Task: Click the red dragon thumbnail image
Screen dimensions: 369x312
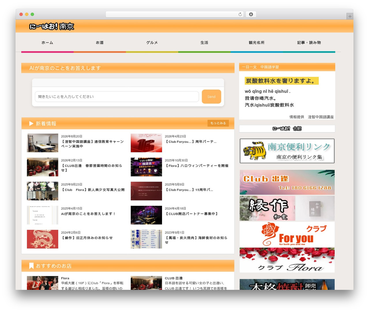Action: pos(43,239)
